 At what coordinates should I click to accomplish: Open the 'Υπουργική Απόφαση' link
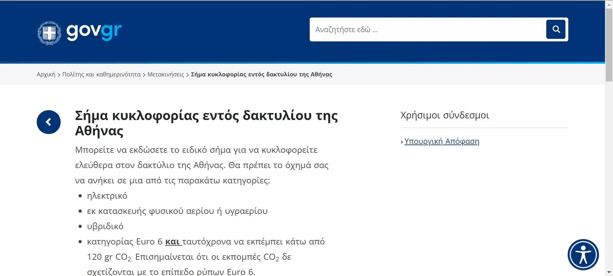(442, 141)
